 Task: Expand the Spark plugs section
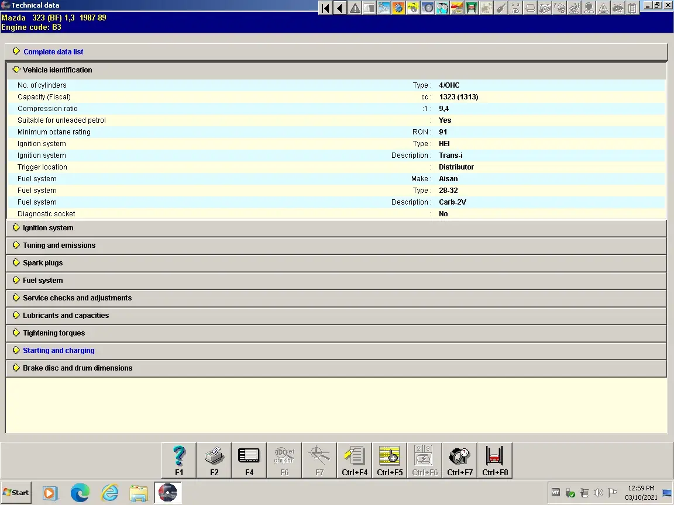coord(42,263)
